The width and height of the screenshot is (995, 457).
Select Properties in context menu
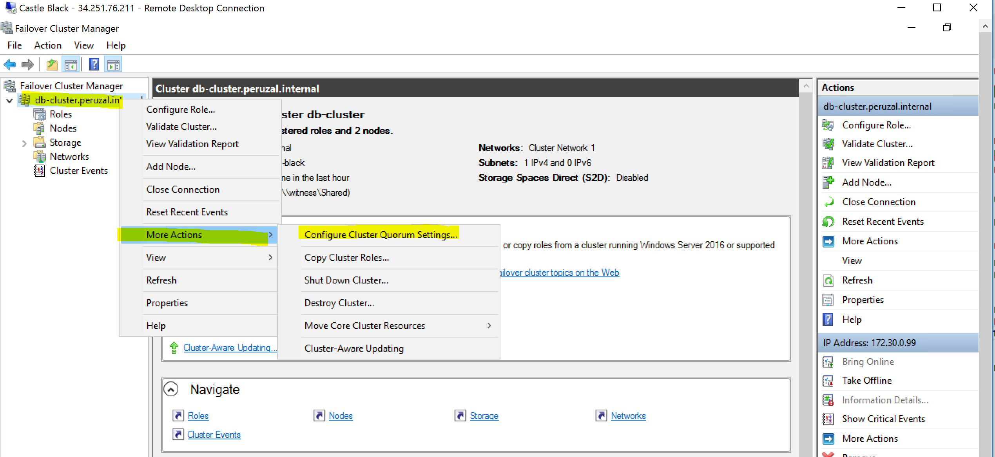[167, 303]
